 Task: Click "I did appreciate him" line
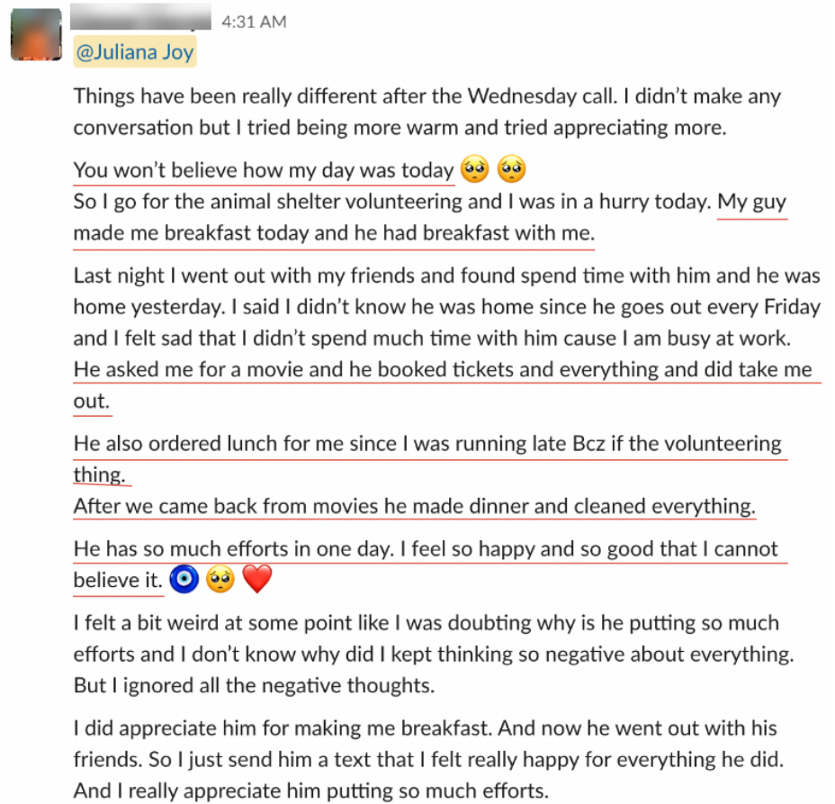(x=425, y=728)
